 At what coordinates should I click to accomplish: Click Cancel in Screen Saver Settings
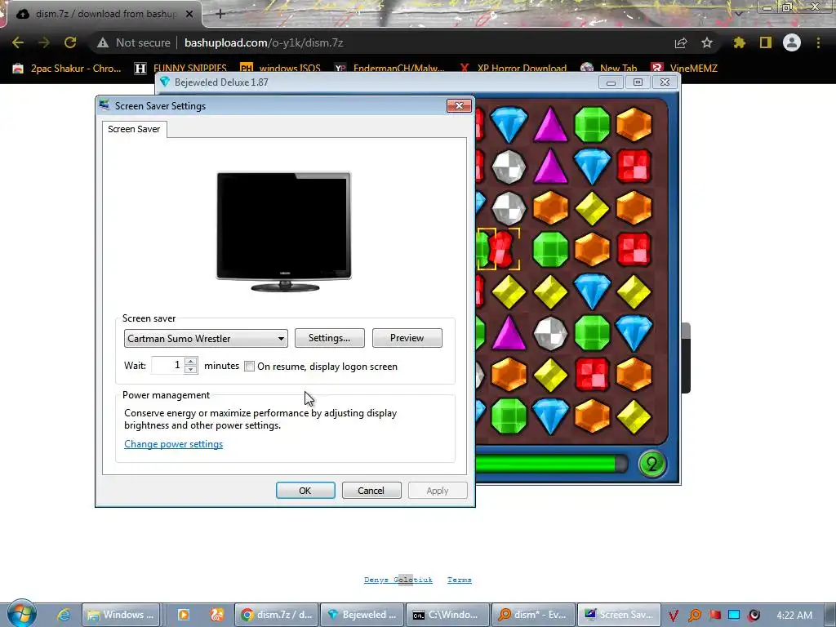[371, 491]
